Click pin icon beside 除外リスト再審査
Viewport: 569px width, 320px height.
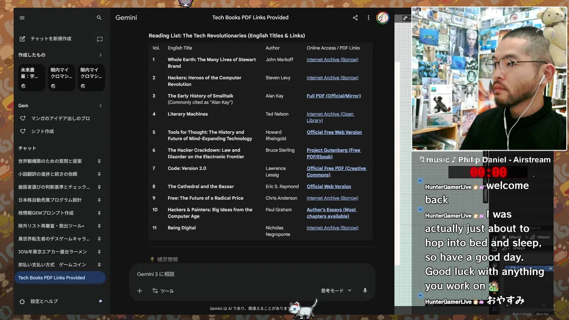pos(99,226)
